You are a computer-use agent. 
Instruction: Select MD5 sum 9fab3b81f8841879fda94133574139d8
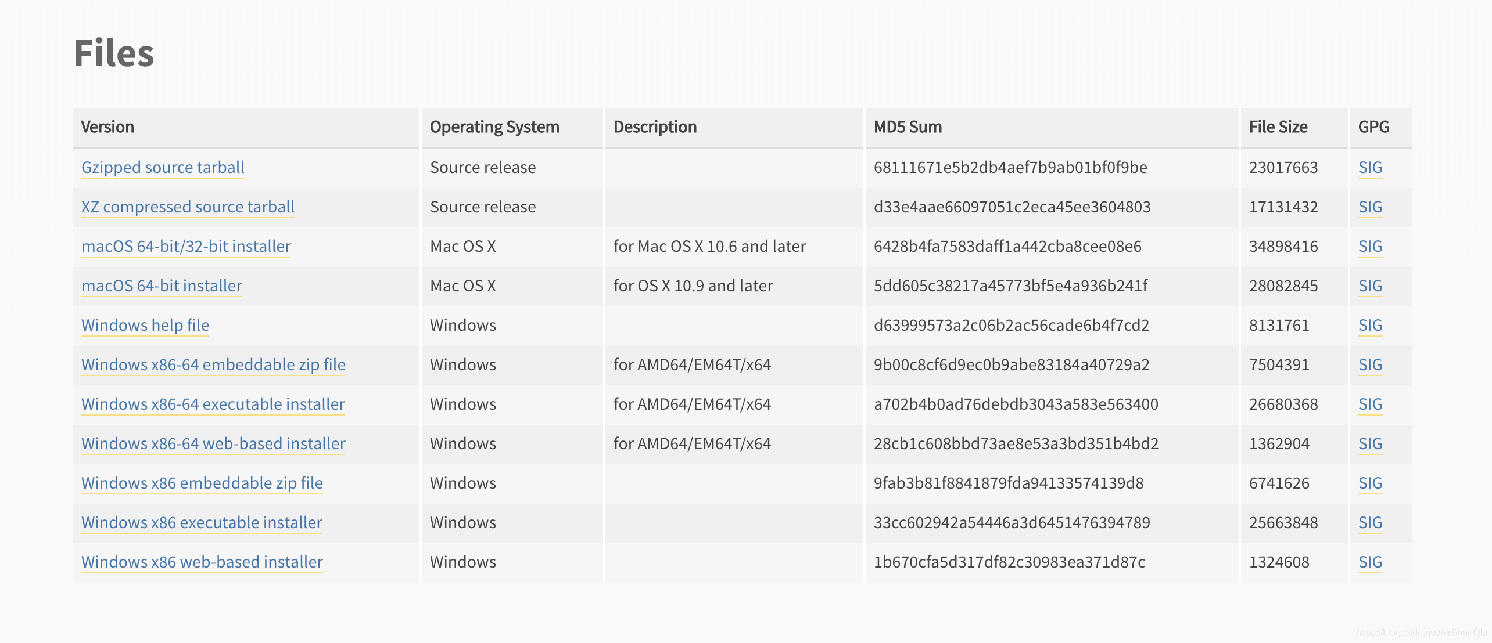click(1009, 483)
